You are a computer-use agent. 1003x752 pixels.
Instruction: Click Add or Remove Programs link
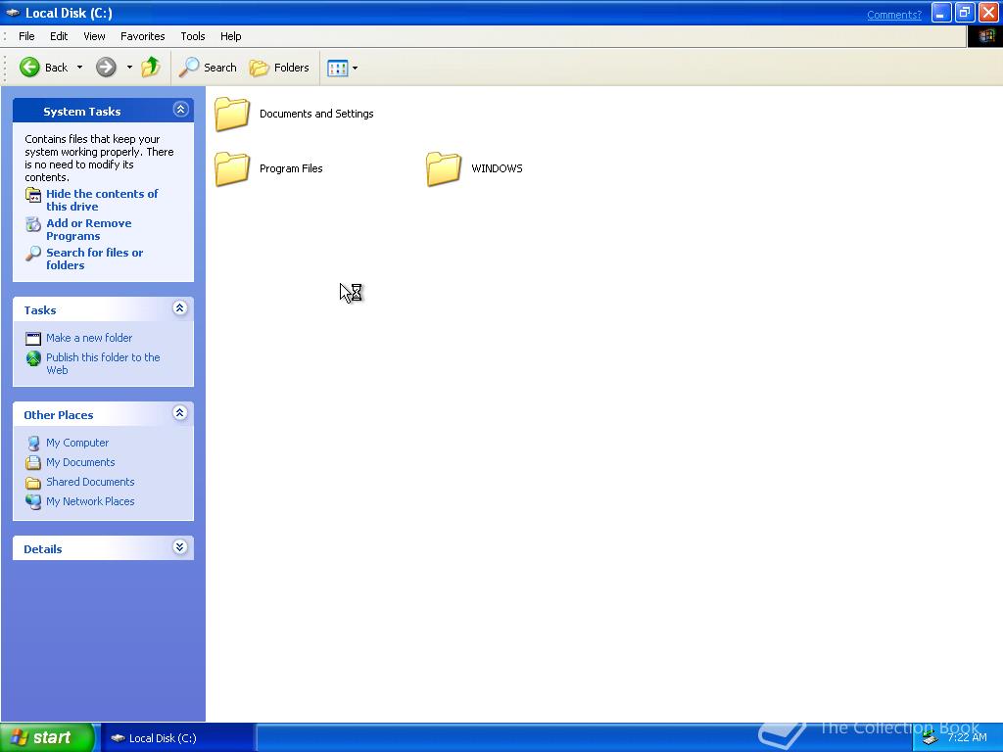[89, 229]
